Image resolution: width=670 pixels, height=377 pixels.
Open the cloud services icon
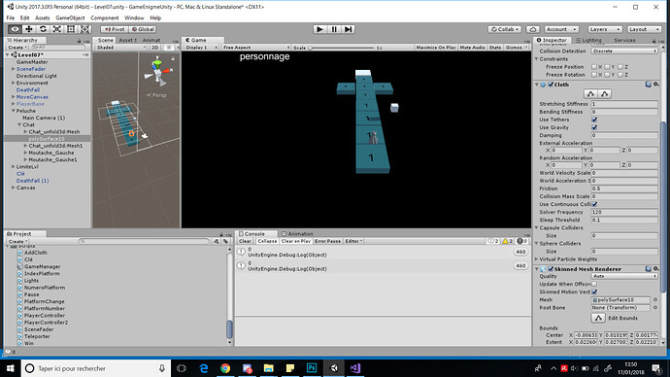click(532, 29)
